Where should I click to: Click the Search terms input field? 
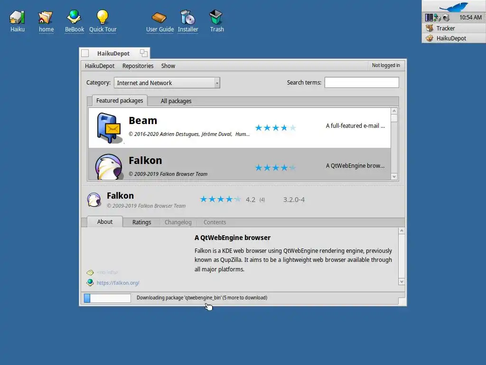pos(361,83)
